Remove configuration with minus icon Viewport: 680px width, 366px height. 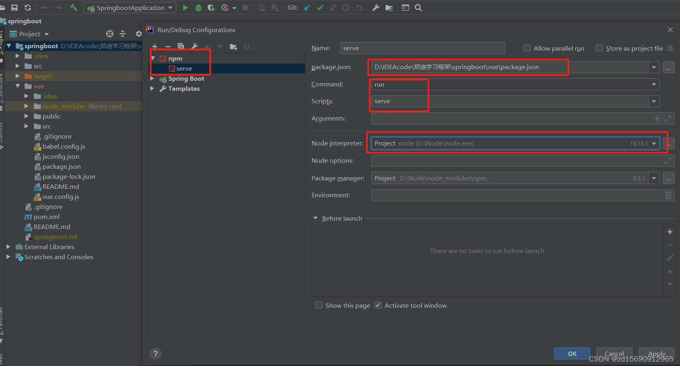[x=168, y=47]
